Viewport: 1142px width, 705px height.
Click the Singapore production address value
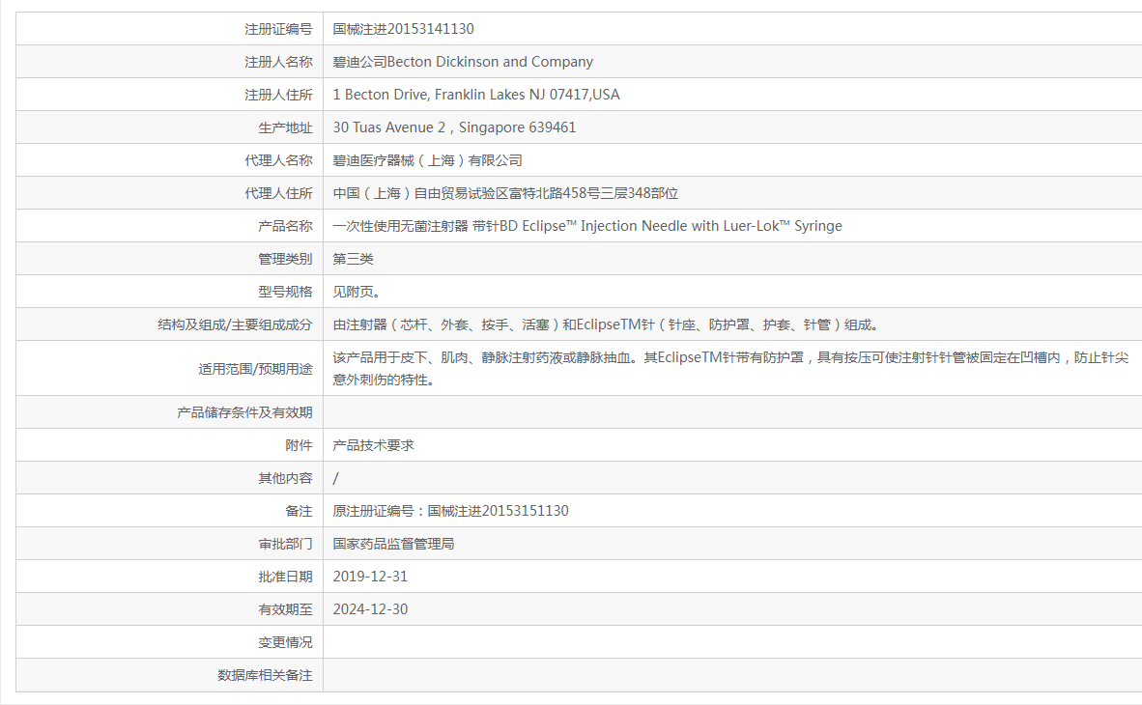click(454, 127)
